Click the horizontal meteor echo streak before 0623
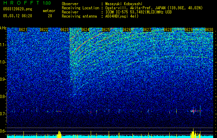 coord(59,111)
